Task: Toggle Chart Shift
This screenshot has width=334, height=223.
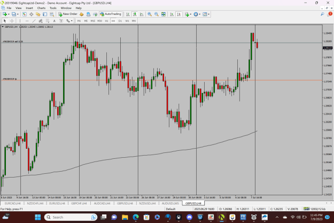Action: [178, 14]
